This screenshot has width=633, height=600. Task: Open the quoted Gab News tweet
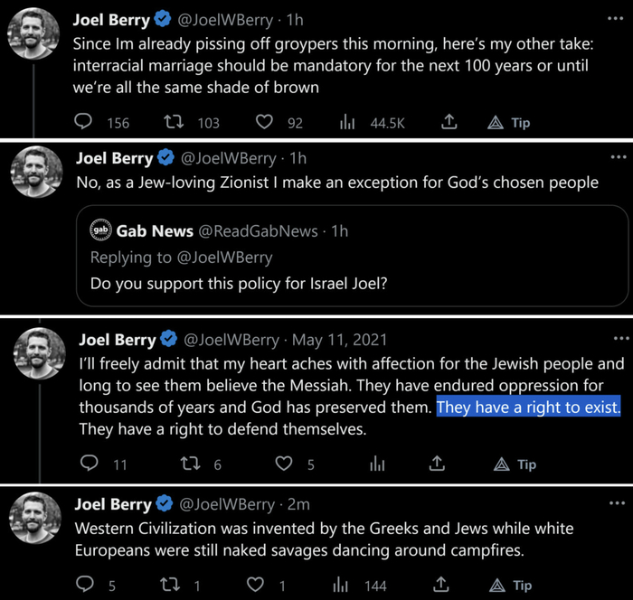[352, 257]
